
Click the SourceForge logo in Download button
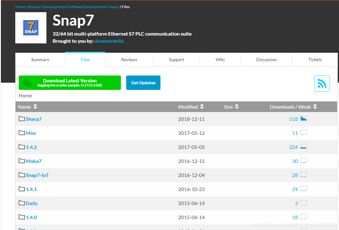tap(27, 83)
